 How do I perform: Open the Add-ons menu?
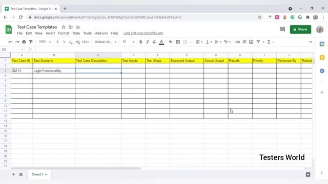(101, 33)
